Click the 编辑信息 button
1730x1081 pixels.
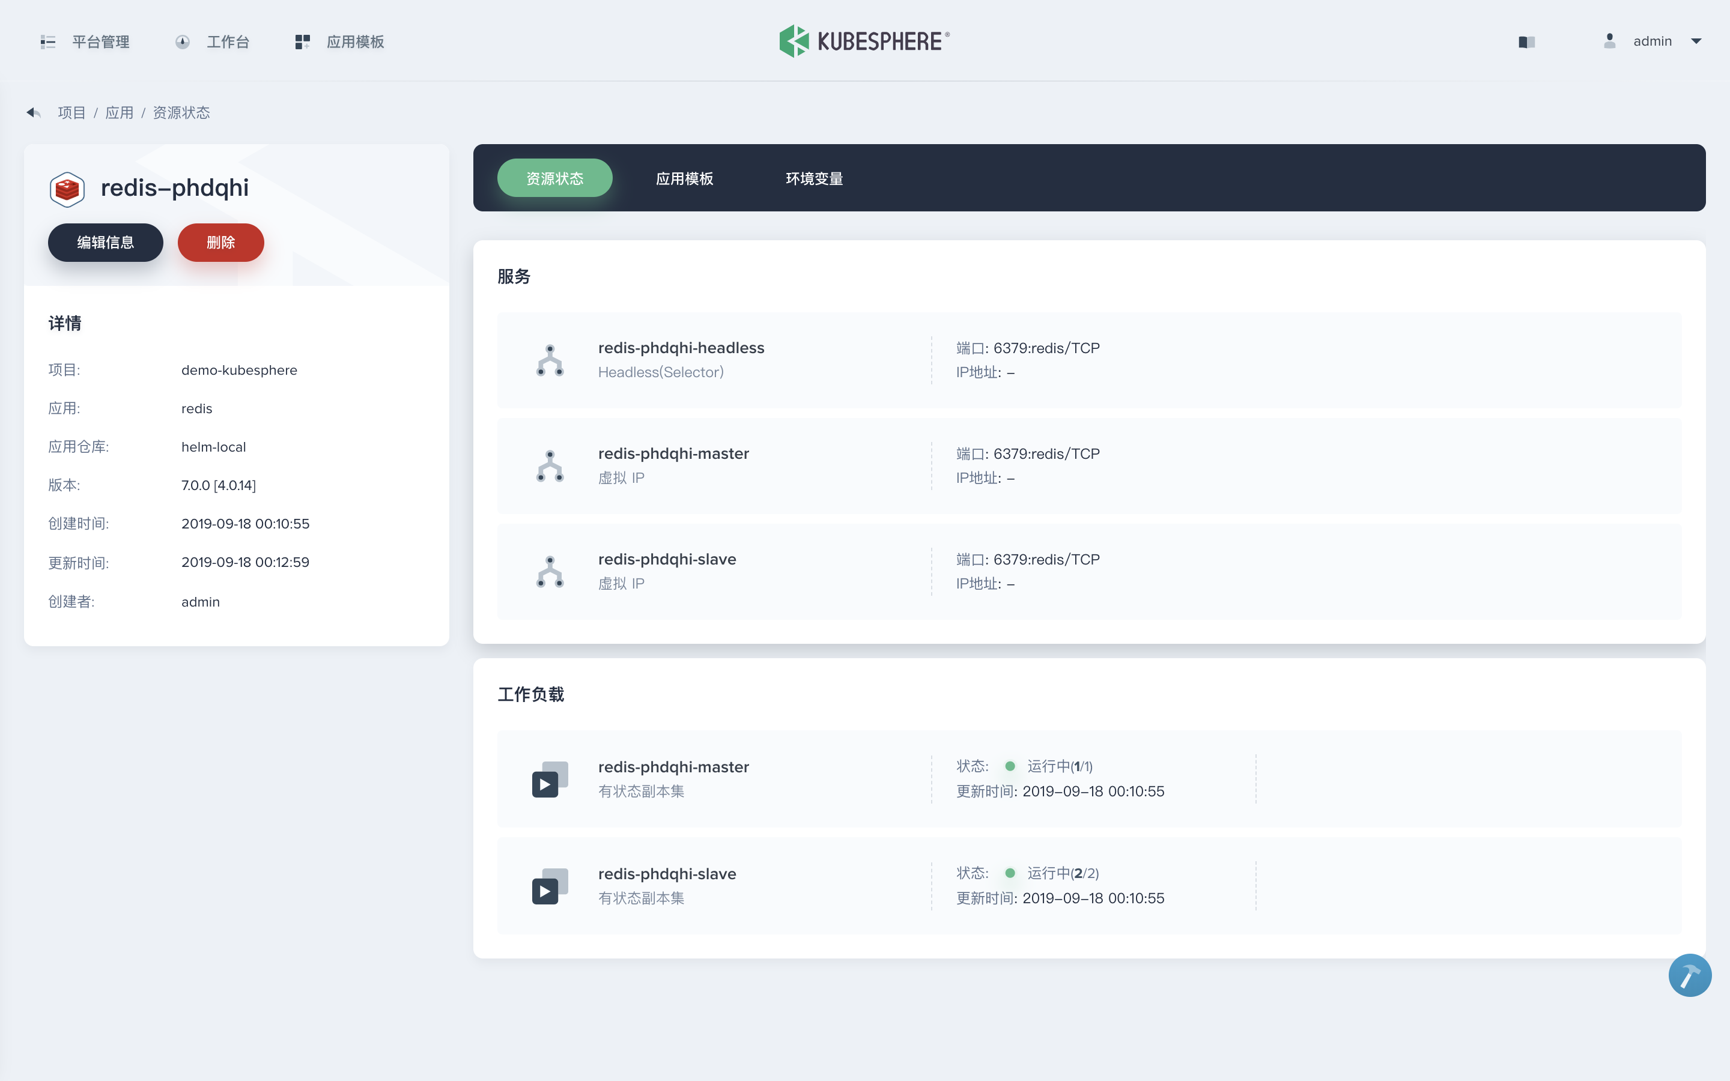(x=106, y=243)
